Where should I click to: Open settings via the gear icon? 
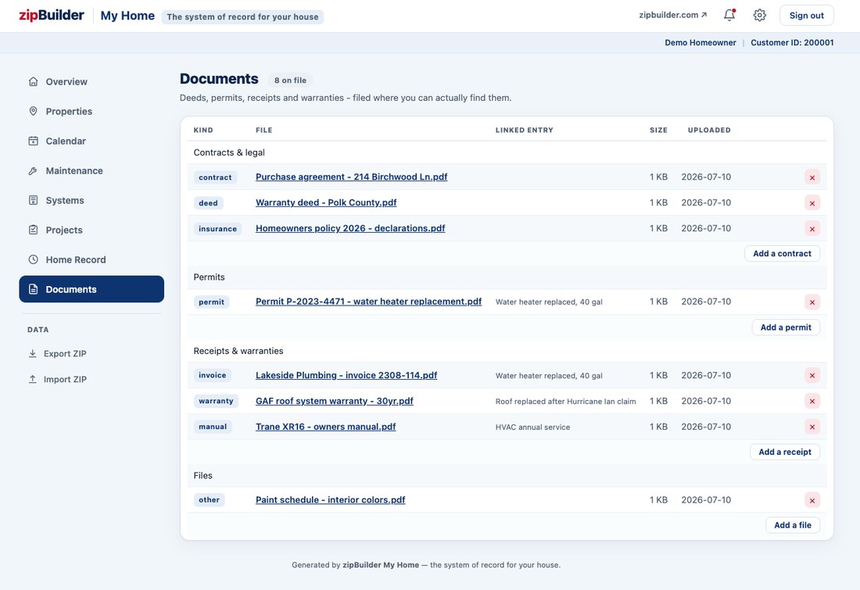(759, 16)
